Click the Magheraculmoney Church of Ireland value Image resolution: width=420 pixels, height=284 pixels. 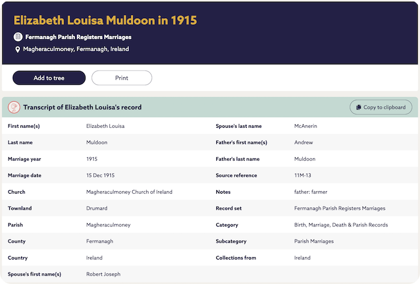129,192
